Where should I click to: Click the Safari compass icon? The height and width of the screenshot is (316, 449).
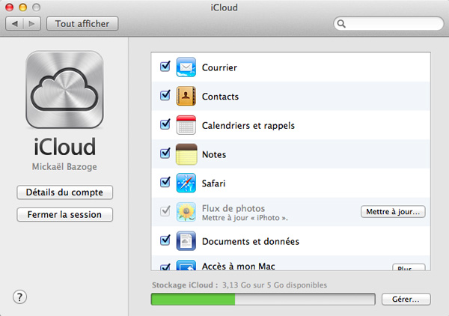(x=186, y=183)
